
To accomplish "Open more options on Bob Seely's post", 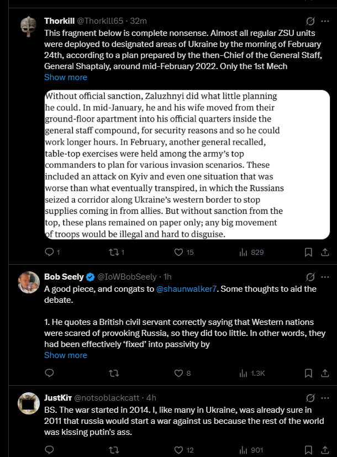I will 325,276.
